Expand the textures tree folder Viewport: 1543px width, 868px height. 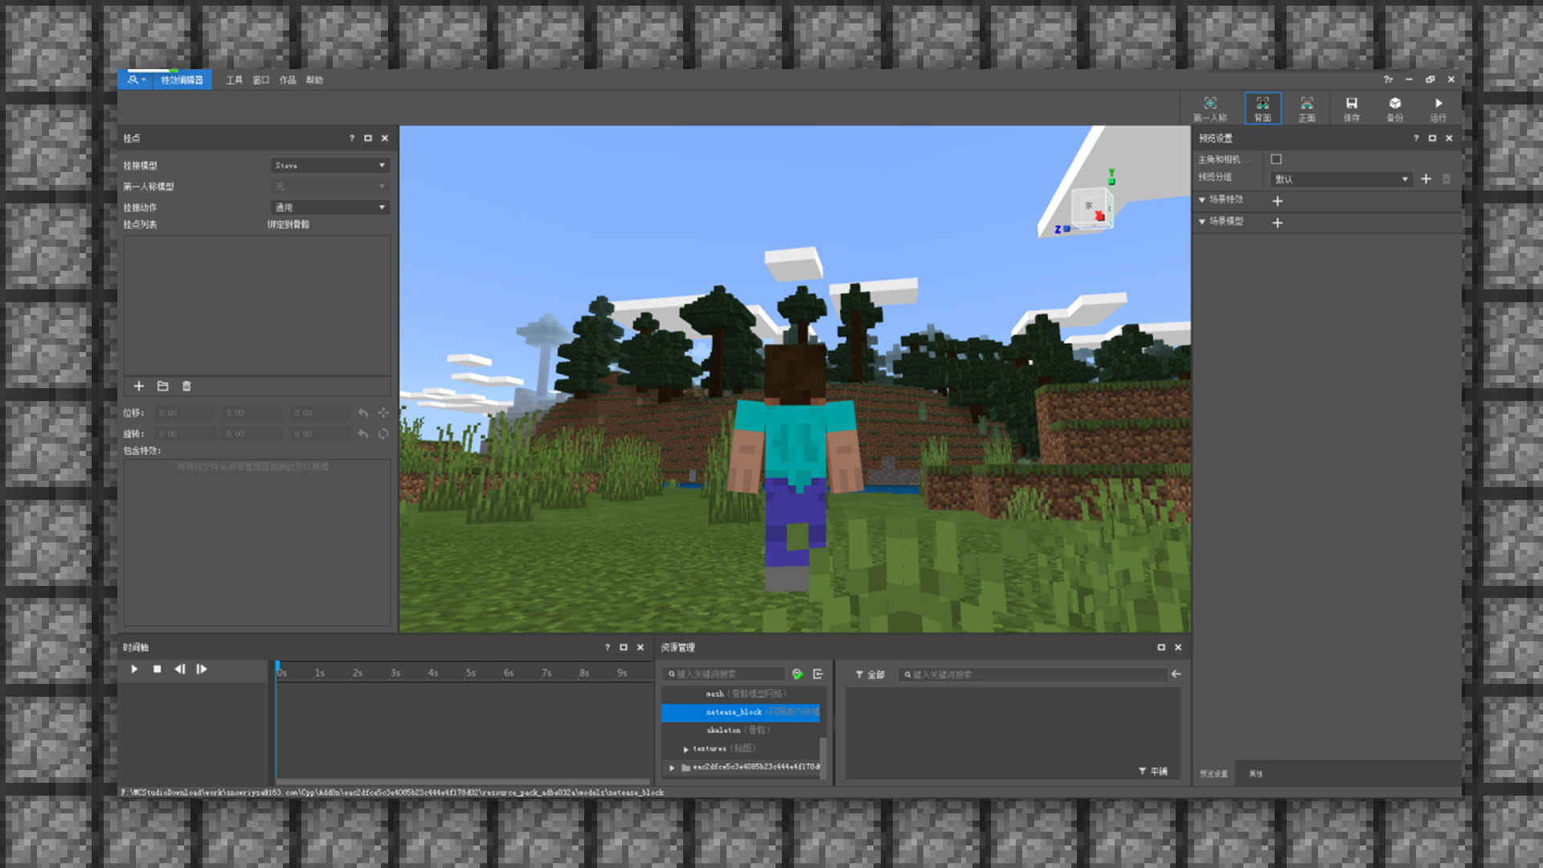pos(686,749)
